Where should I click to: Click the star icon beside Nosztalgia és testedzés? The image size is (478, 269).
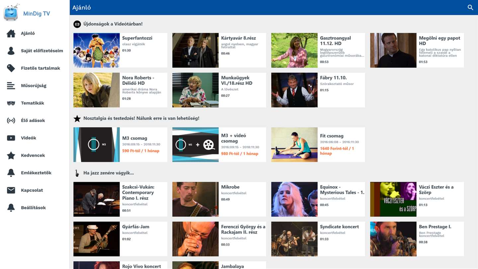pos(77,119)
